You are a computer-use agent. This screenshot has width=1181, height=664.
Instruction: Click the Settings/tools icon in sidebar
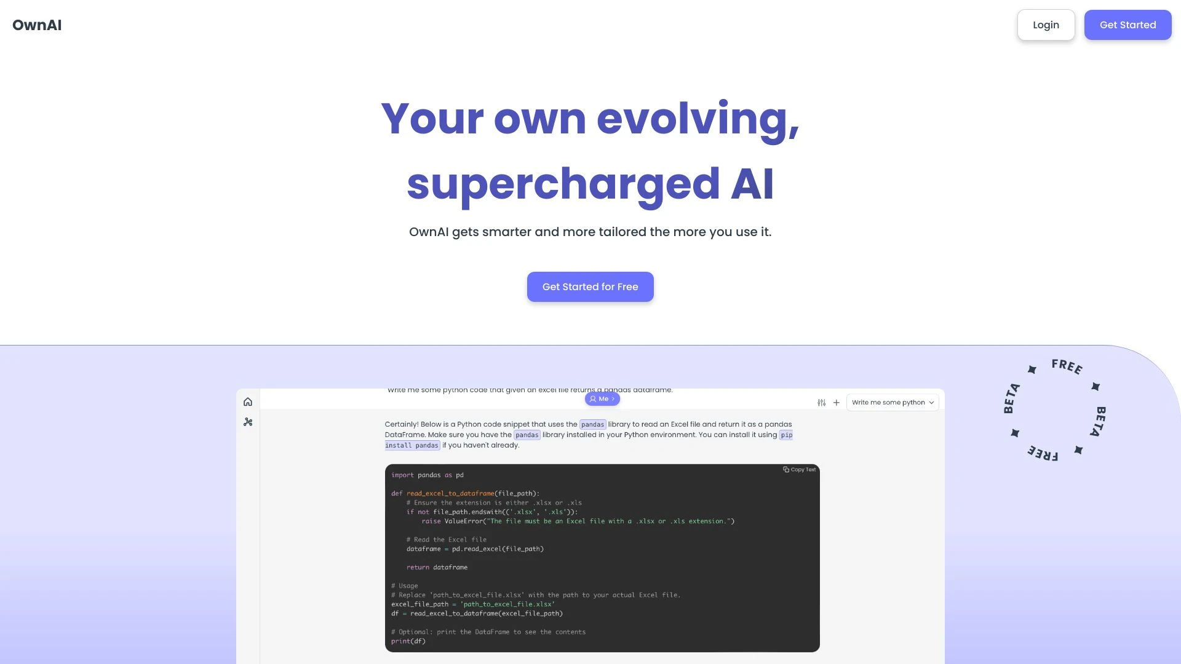pos(247,422)
